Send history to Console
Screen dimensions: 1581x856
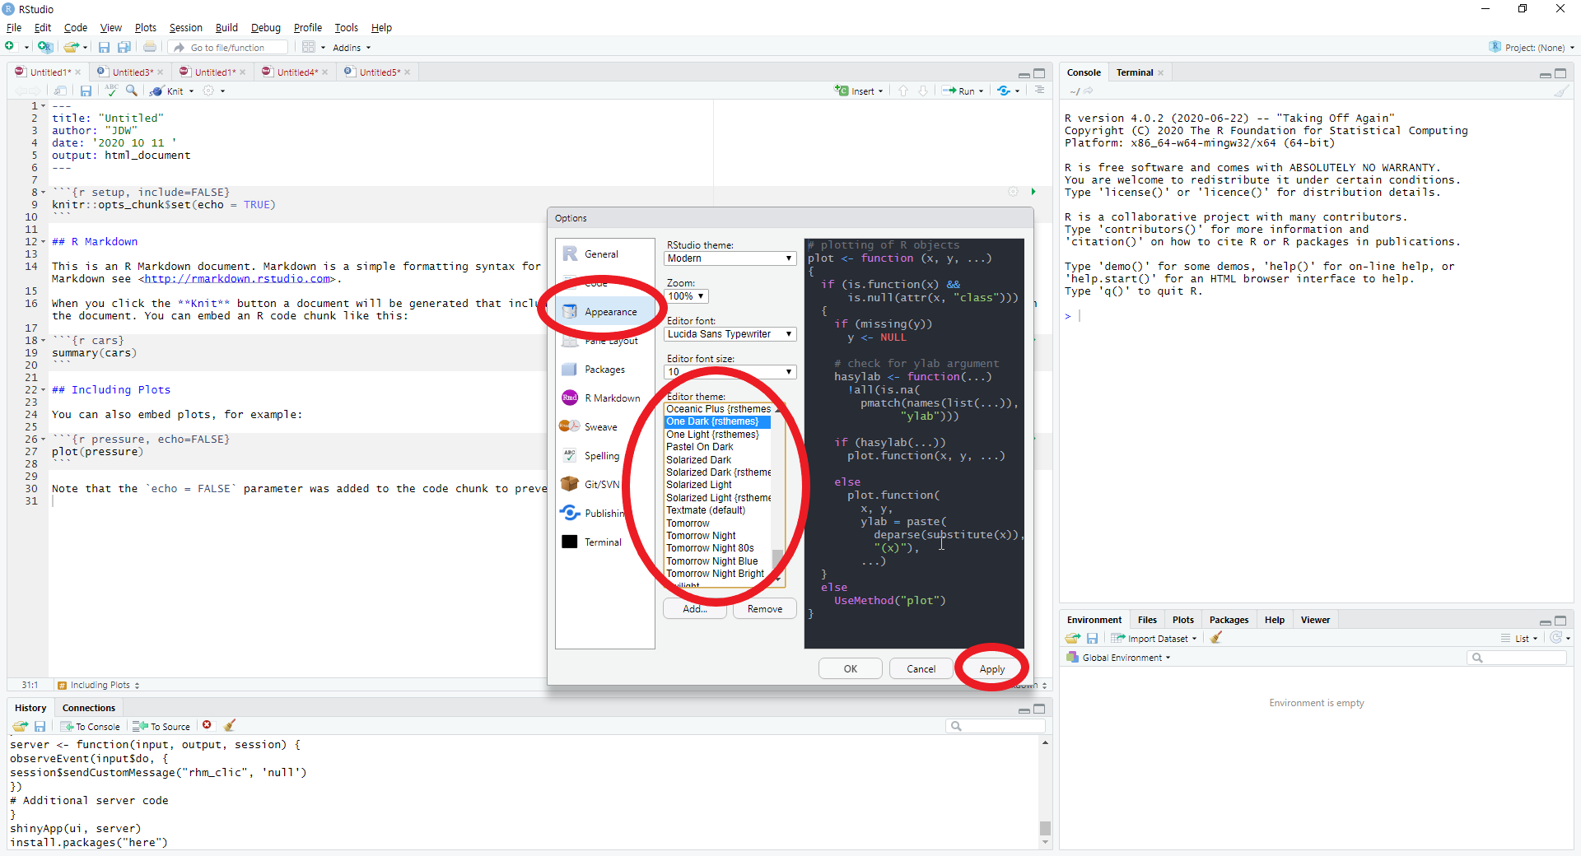pos(91,726)
